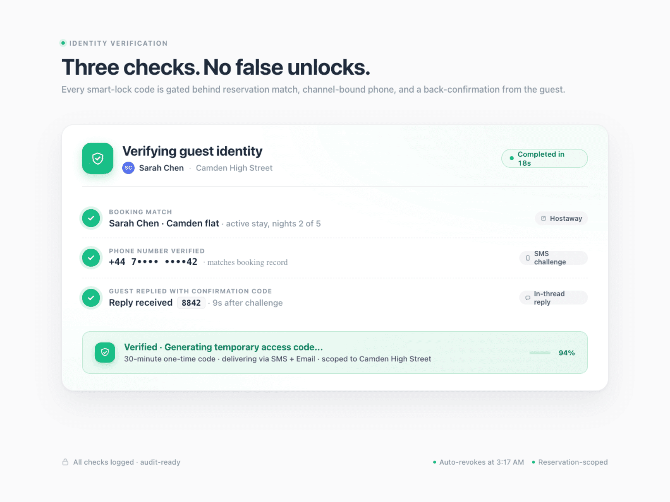Click the Three checks. No false unlocks. headline
Screen dimensions: 670x502
(216, 67)
